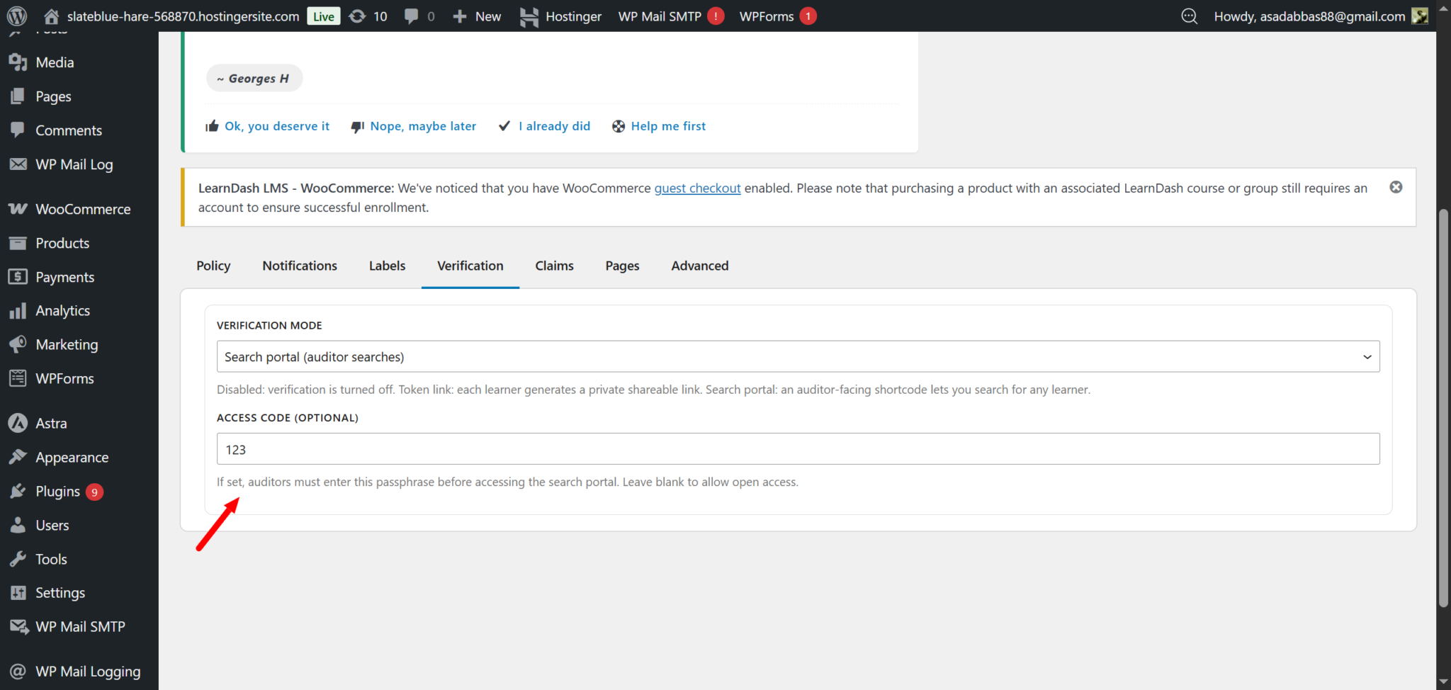Dismiss the LearnDash WooCommerce notice
1451x690 pixels.
[x=1396, y=187]
